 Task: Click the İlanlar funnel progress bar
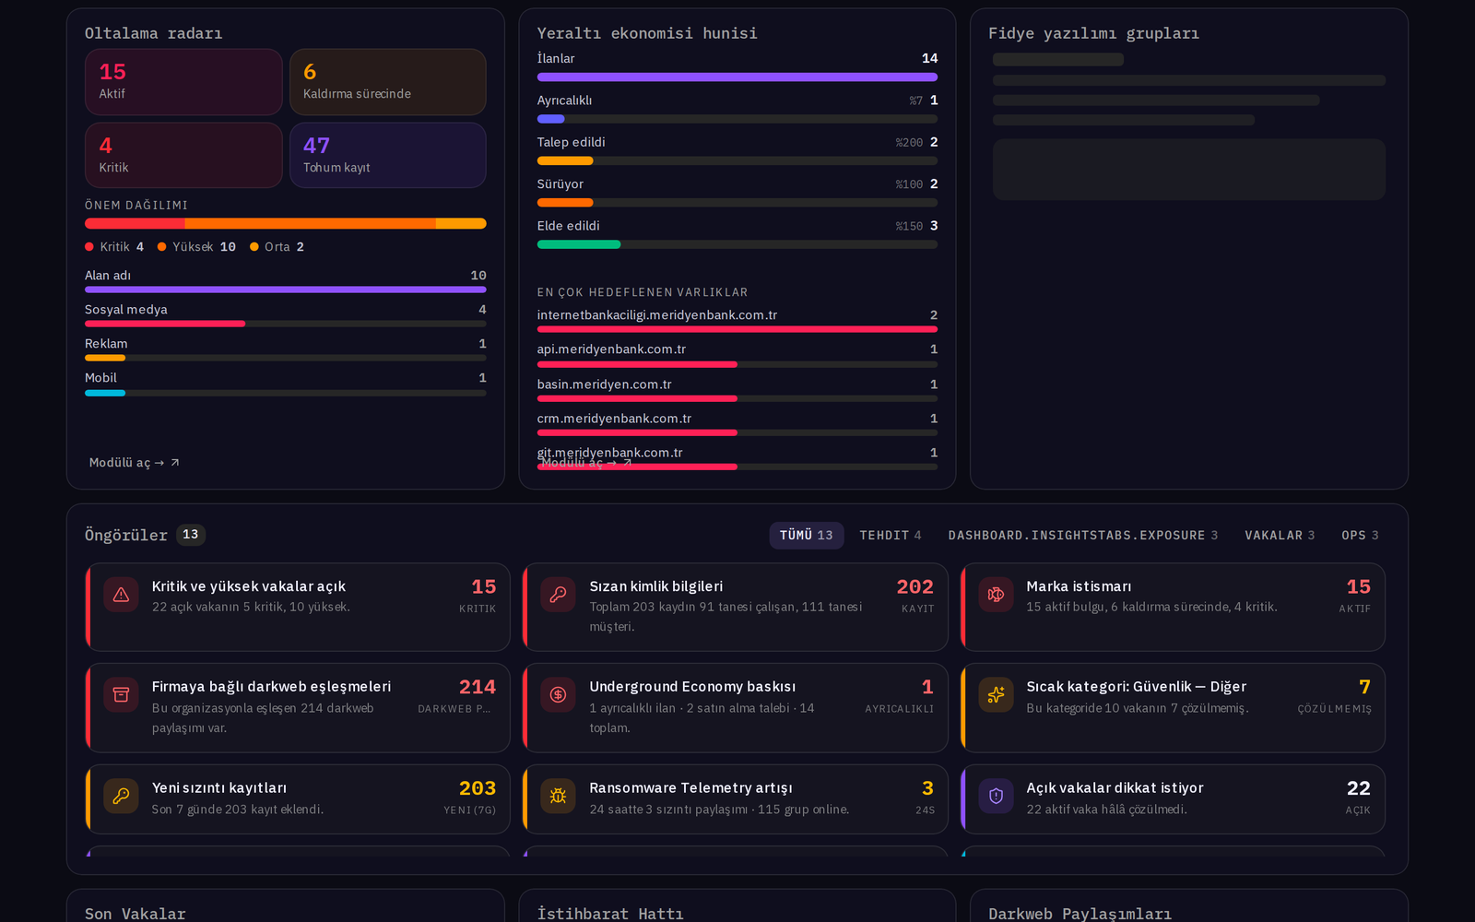[x=737, y=77]
